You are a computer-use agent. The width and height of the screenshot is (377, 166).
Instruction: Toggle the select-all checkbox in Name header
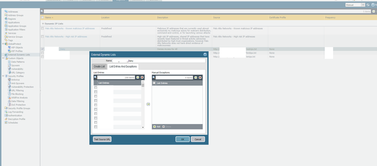click(43, 17)
